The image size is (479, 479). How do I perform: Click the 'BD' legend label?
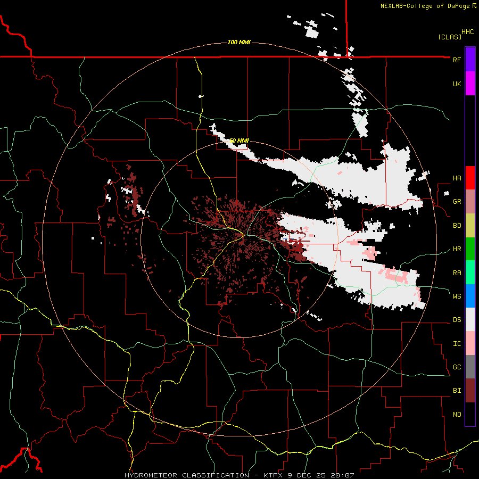457,226
